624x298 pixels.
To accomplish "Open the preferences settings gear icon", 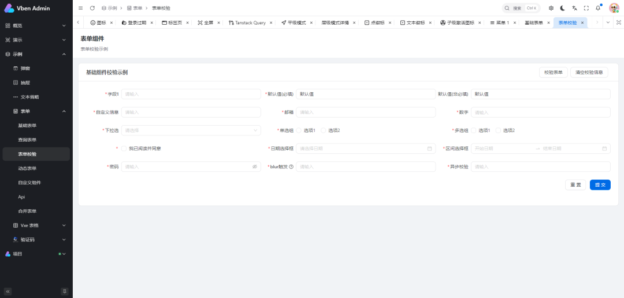I will [x=551, y=8].
